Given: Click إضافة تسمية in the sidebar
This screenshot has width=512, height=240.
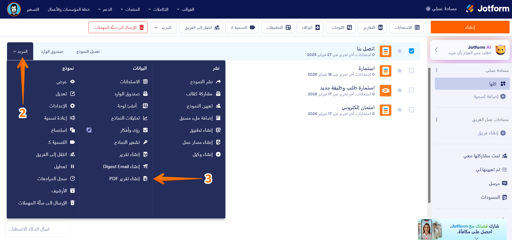Looking at the screenshot, I should (x=490, y=96).
